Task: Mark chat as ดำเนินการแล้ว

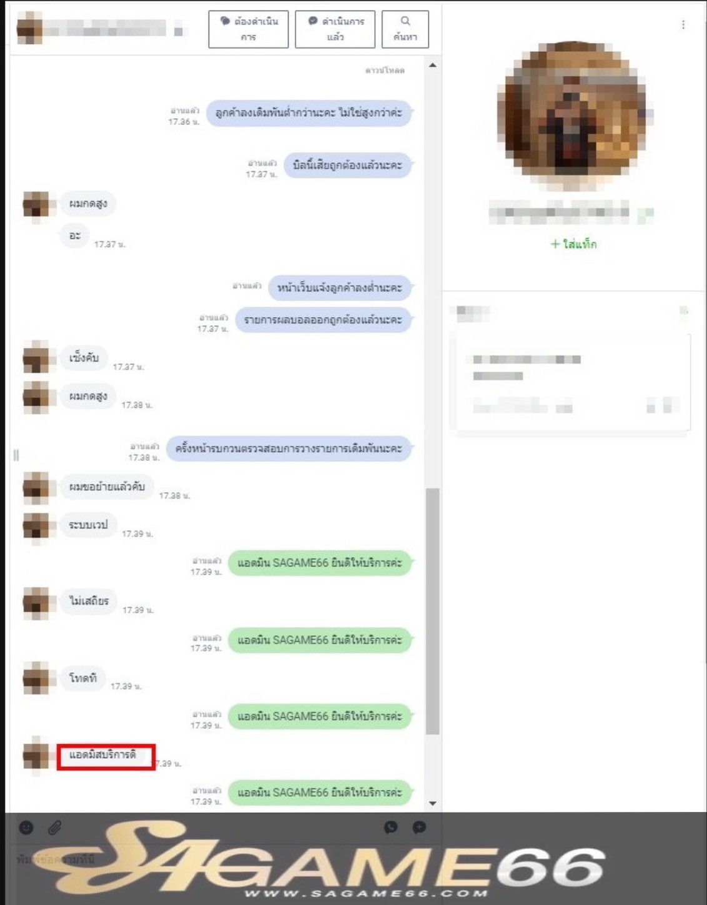Action: click(335, 29)
